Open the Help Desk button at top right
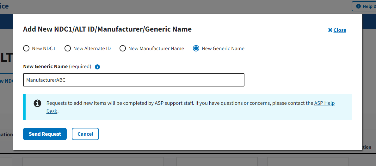376x166 pixels. pyautogui.click(x=367, y=6)
